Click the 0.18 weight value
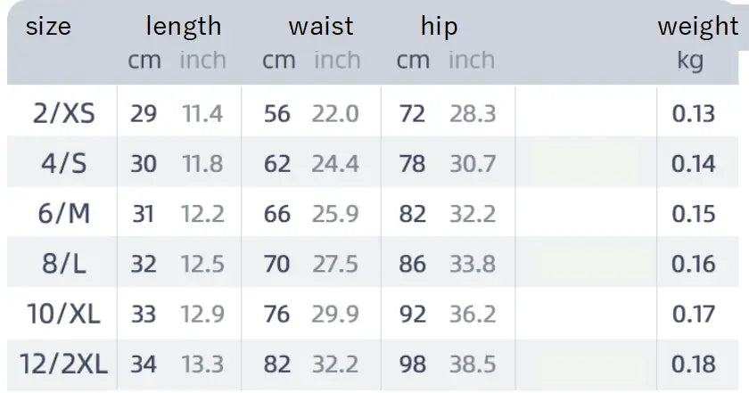Viewport: 749px width, 393px height. click(x=693, y=364)
